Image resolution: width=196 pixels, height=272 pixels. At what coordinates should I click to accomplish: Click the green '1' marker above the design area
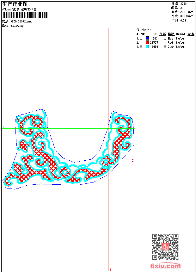coord(43,30)
